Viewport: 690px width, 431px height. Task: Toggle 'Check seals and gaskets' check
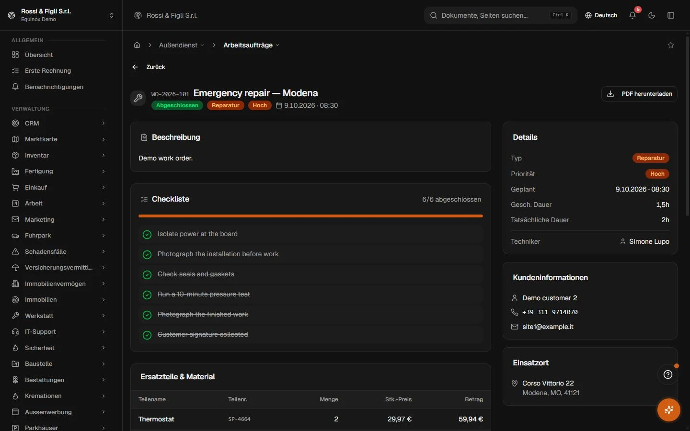point(147,274)
